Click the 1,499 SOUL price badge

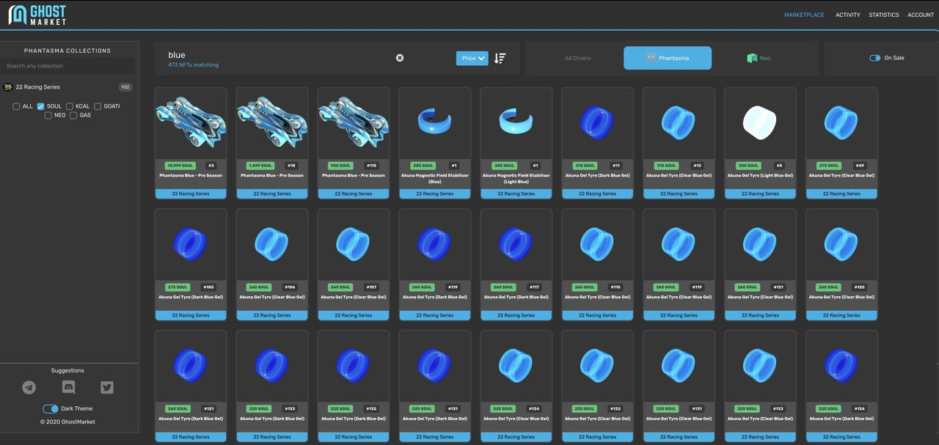click(x=260, y=166)
